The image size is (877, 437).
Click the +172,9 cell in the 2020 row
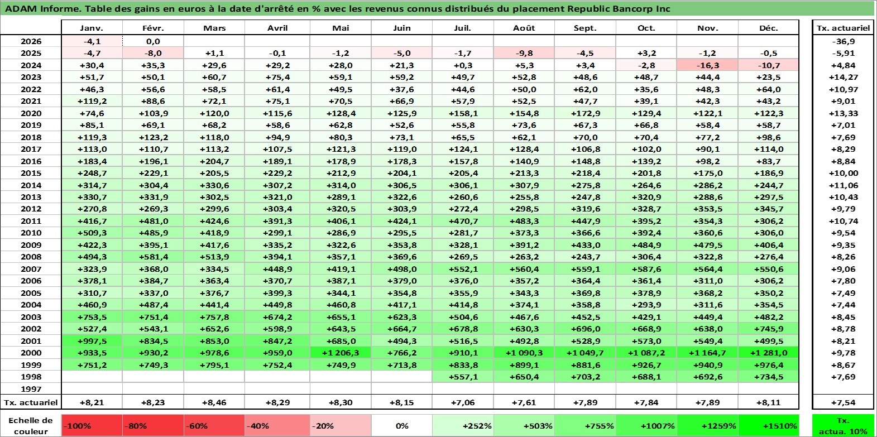pyautogui.click(x=585, y=113)
